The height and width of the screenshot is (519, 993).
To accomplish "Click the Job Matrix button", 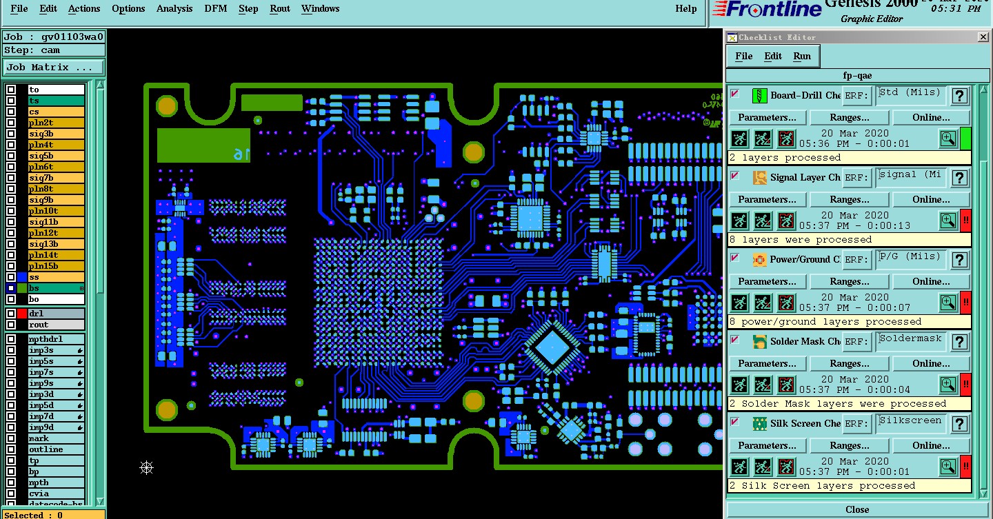I will point(54,67).
